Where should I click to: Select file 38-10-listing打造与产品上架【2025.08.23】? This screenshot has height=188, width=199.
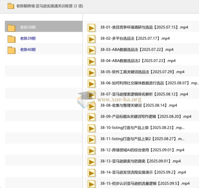[142, 128]
